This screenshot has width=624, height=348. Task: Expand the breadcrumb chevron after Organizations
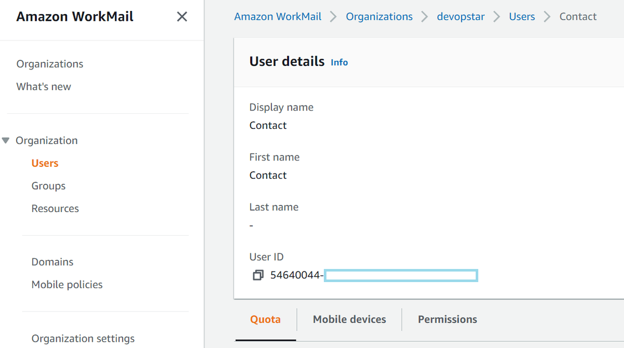(424, 16)
